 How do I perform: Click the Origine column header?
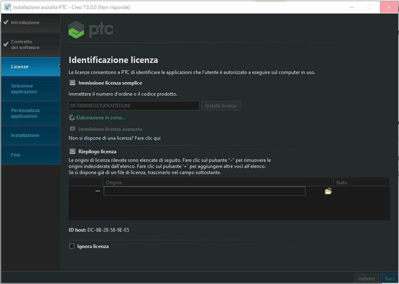click(218, 182)
